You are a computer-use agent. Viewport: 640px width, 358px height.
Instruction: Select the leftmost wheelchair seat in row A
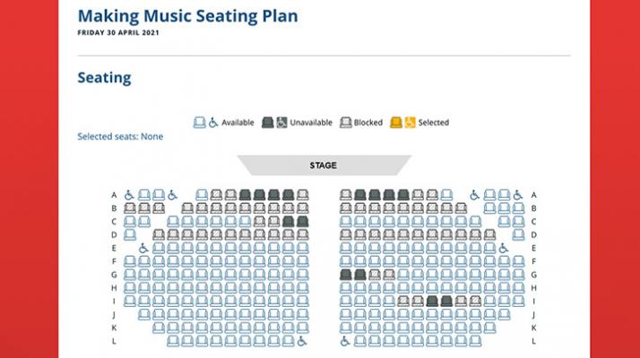coord(129,194)
